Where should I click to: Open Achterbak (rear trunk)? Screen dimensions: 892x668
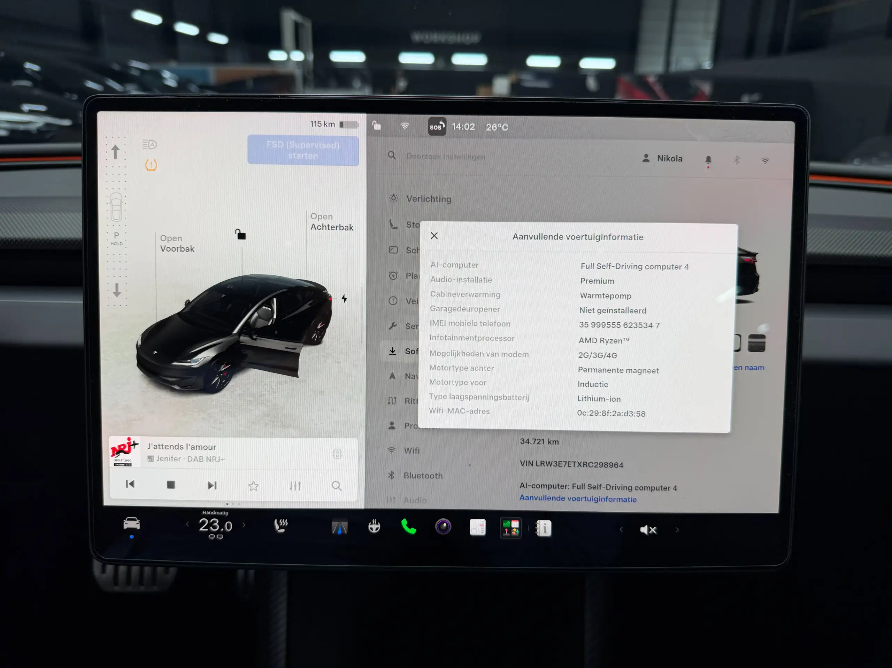point(331,222)
